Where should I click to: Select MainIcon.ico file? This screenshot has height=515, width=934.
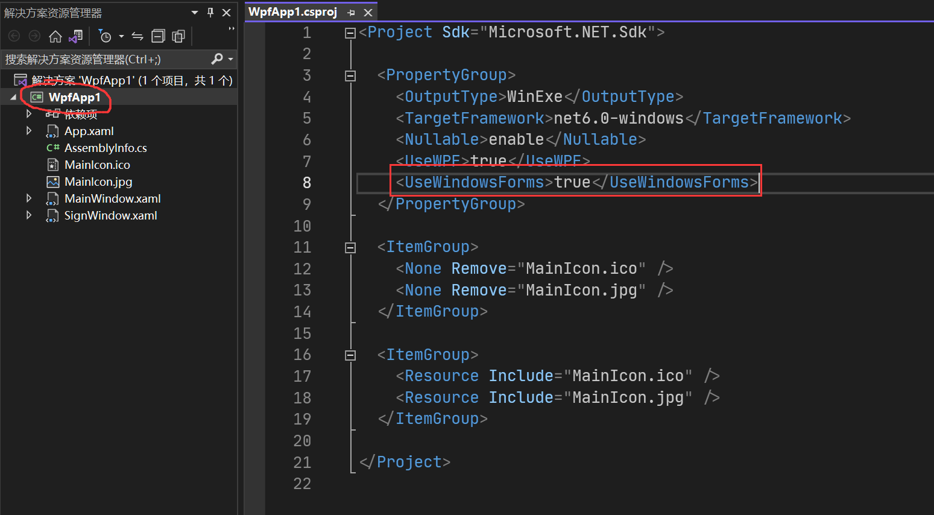point(97,165)
